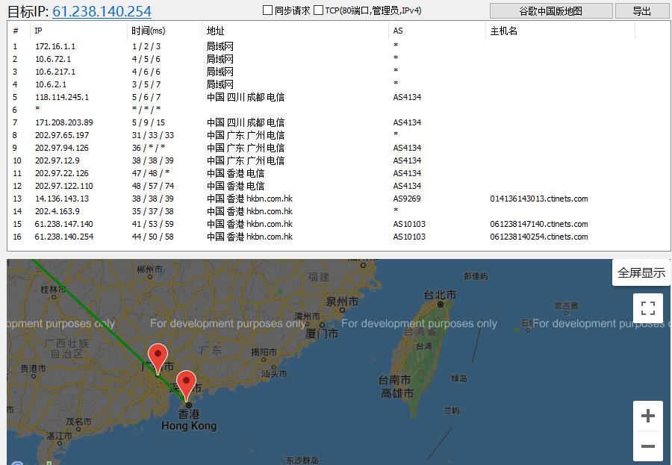The height and width of the screenshot is (465, 672).
Task: Click the 湛江市 label on map
Action: coord(59,435)
